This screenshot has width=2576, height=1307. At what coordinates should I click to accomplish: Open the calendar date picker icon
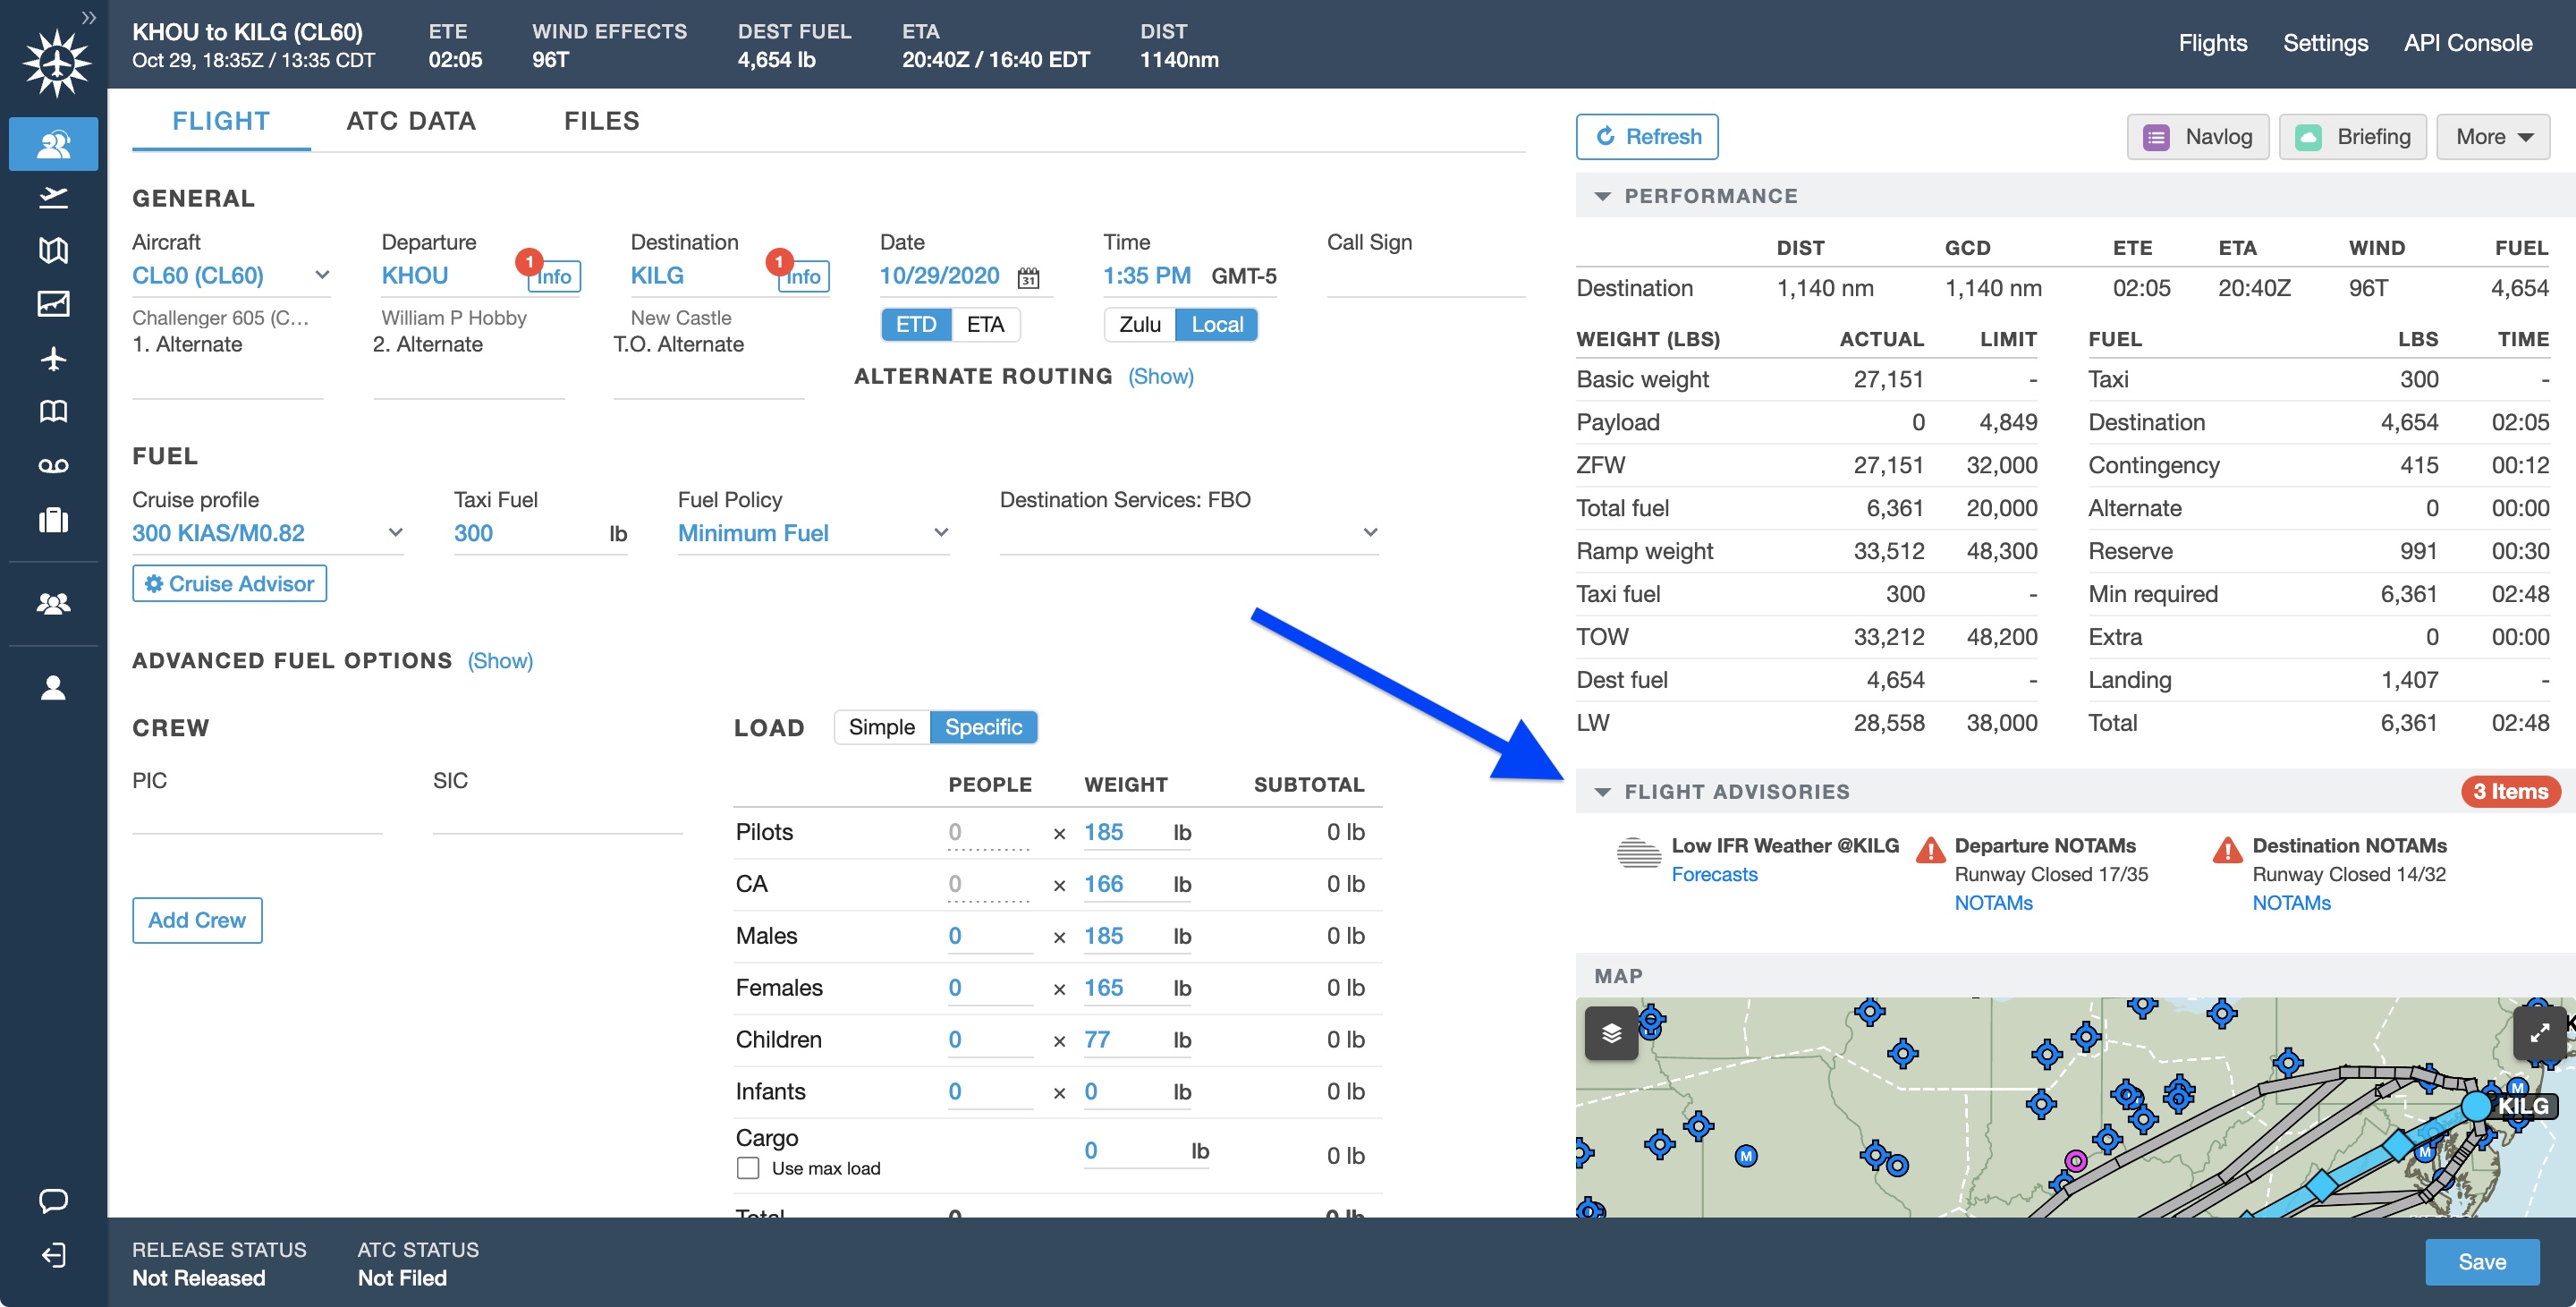[1028, 278]
